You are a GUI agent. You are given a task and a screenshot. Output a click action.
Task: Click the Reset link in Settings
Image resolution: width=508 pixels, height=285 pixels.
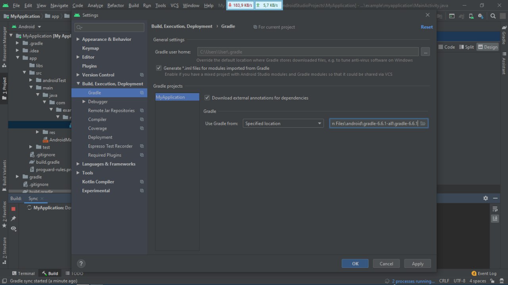click(x=427, y=27)
